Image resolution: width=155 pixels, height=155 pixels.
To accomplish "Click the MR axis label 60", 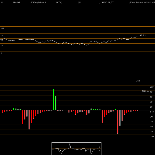I will tap(151, 97).
